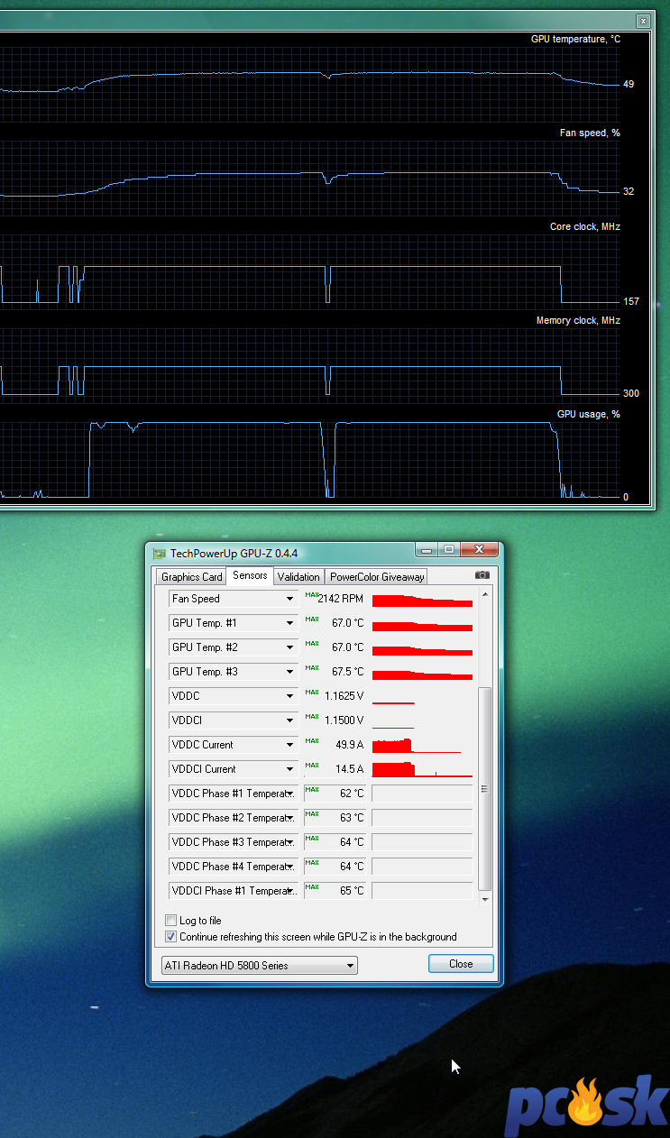Click the VDDCI Current 14.5 A value
670x1138 pixels.
(x=350, y=769)
